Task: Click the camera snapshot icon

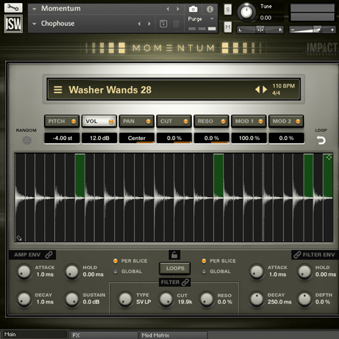Action: [x=193, y=9]
